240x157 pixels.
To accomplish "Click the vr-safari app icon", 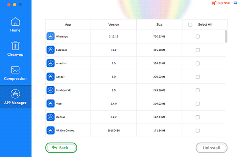I will pos(50,63).
